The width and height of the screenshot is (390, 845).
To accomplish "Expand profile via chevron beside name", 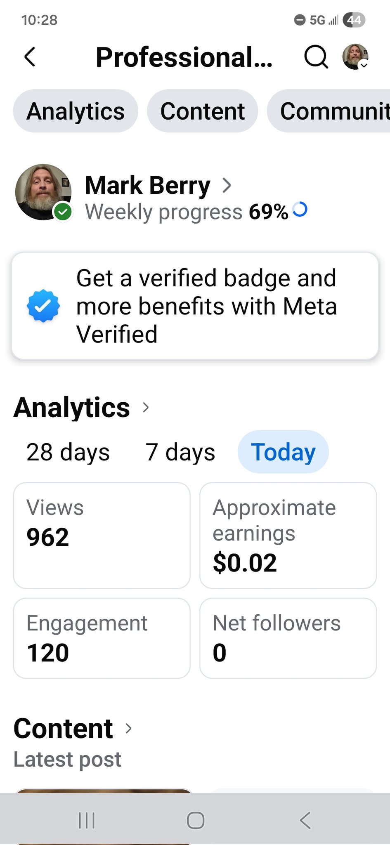I will (x=227, y=186).
